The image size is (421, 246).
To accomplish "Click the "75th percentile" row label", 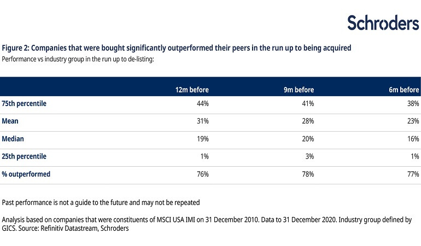I will pyautogui.click(x=24, y=103).
